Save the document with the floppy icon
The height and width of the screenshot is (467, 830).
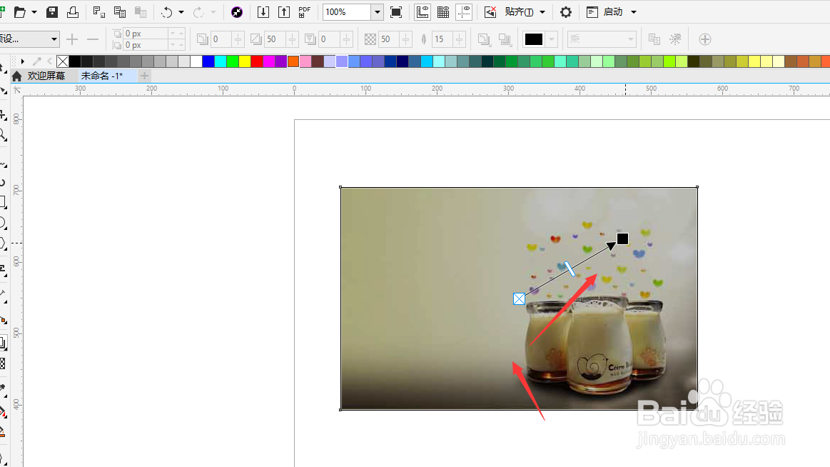pyautogui.click(x=52, y=11)
